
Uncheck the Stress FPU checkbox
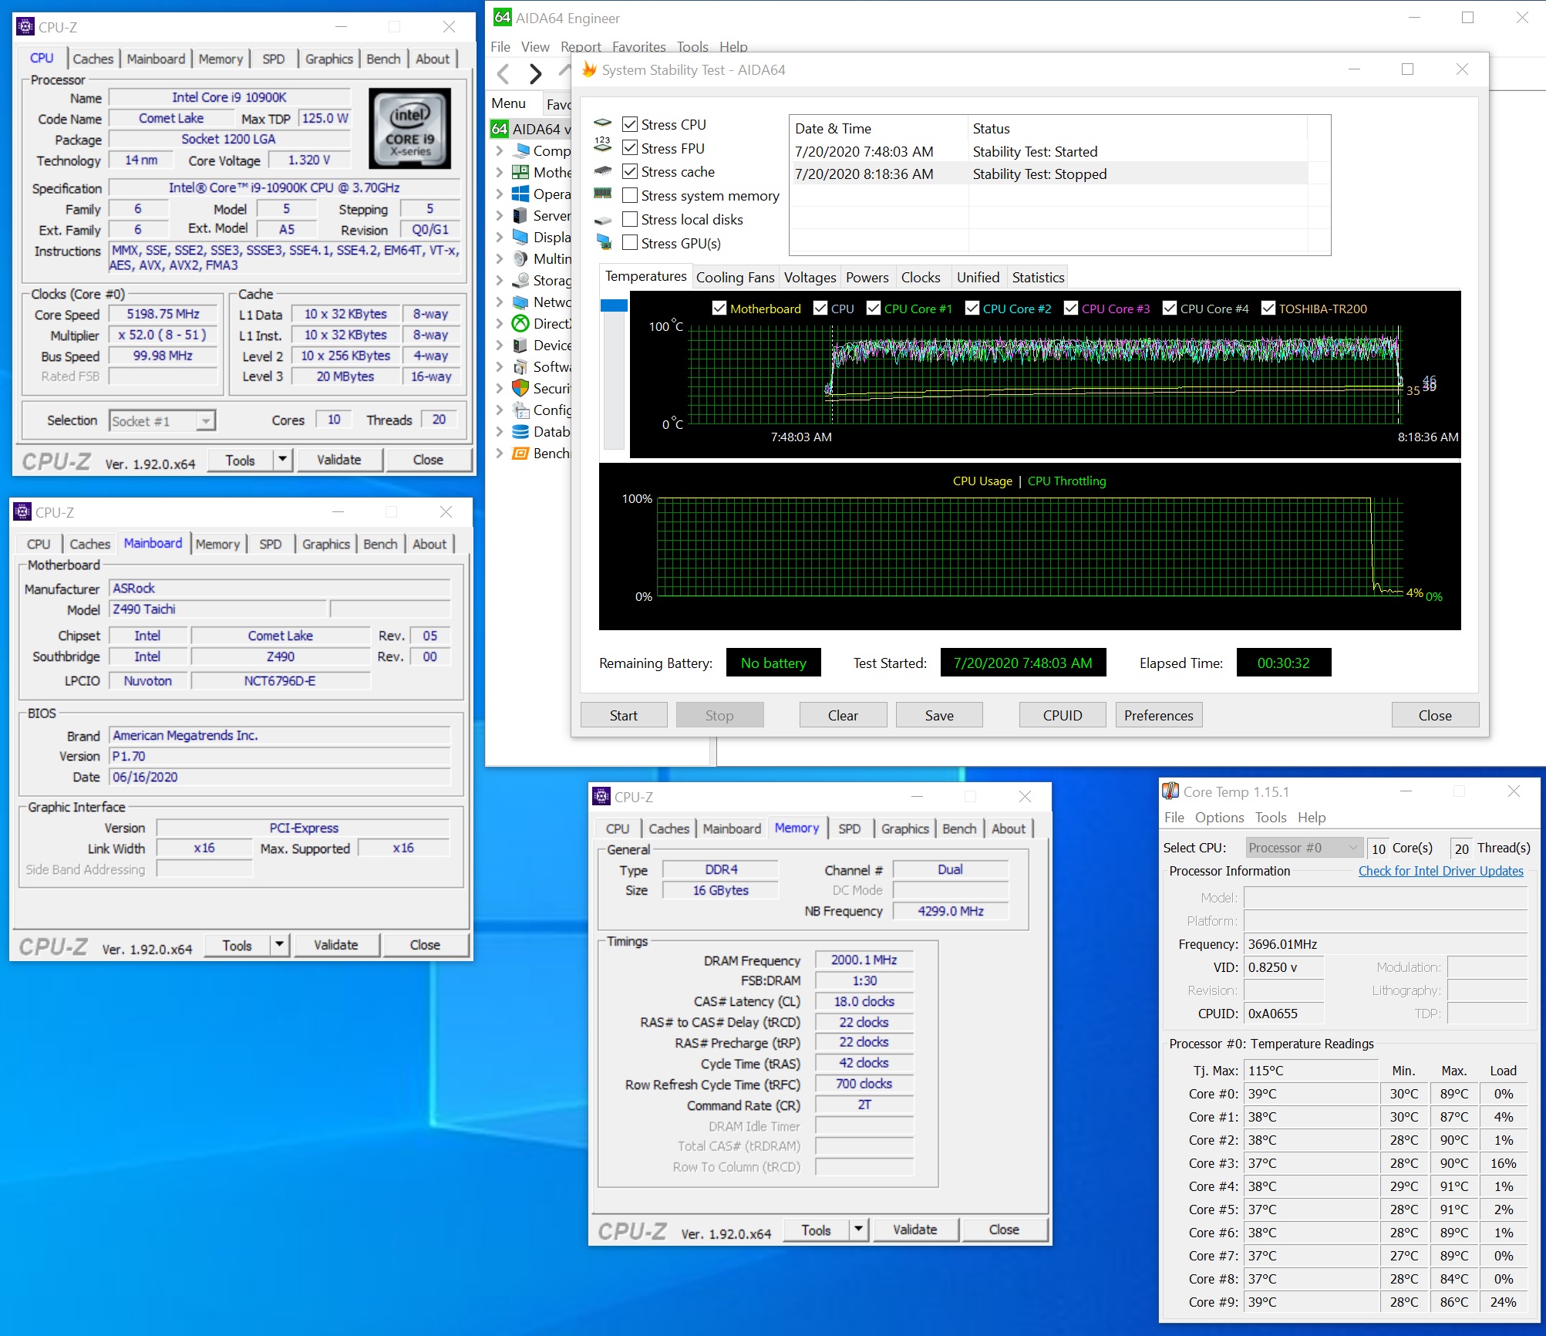click(x=630, y=148)
